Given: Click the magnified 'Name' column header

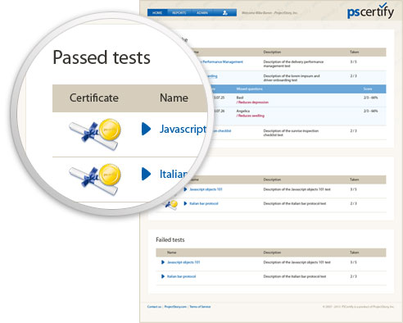Looking at the screenshot, I should [x=174, y=98].
